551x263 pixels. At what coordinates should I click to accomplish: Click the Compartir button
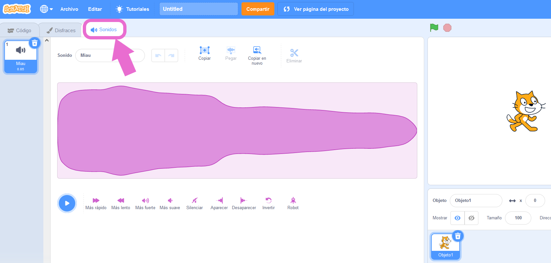[x=258, y=9]
